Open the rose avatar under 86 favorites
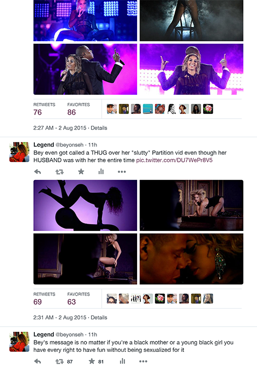 coord(208,109)
